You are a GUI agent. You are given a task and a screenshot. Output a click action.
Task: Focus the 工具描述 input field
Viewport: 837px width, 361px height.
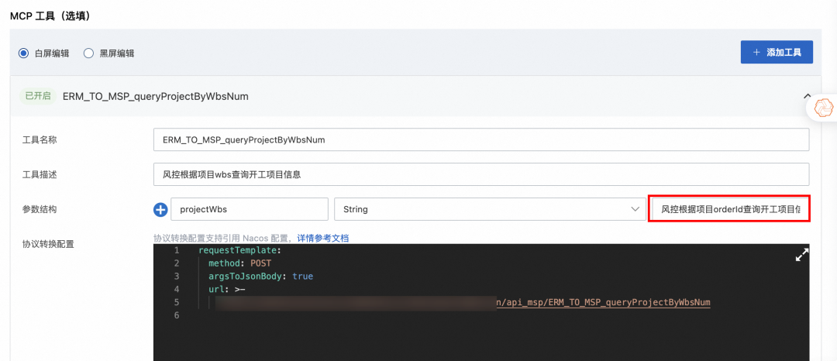pyautogui.click(x=480, y=174)
